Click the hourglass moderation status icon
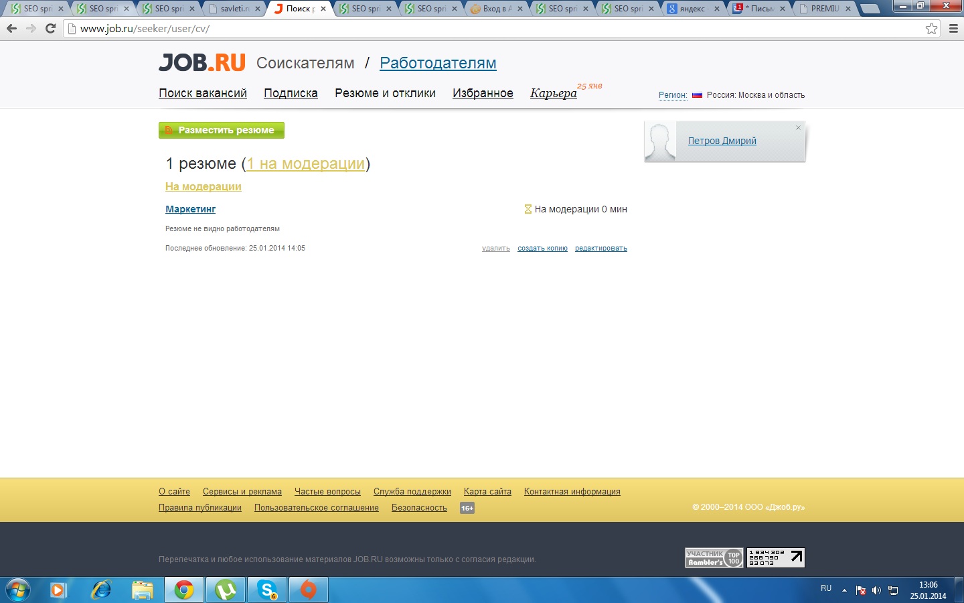The image size is (964, 603). click(x=528, y=209)
